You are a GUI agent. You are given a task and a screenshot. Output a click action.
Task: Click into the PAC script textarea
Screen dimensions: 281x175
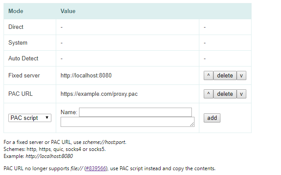(127, 122)
